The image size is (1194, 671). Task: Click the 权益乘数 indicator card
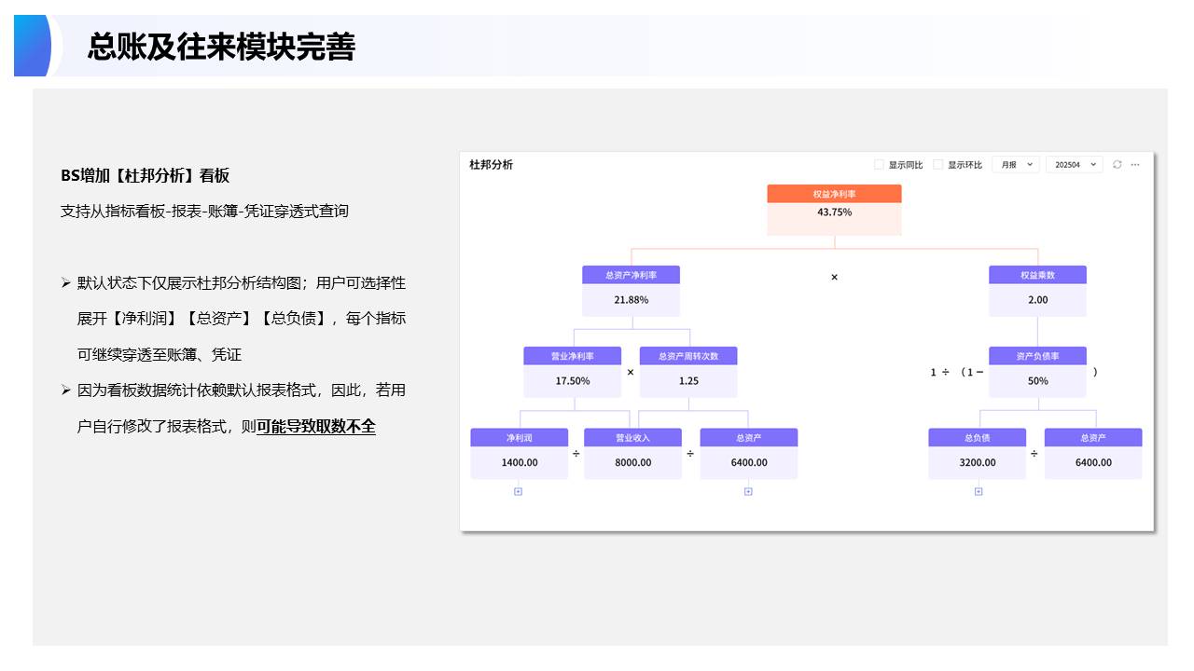[x=1037, y=291]
